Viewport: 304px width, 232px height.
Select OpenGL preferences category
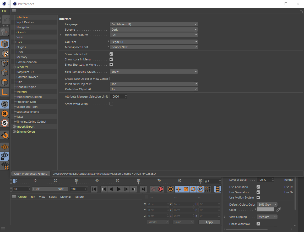(22, 32)
